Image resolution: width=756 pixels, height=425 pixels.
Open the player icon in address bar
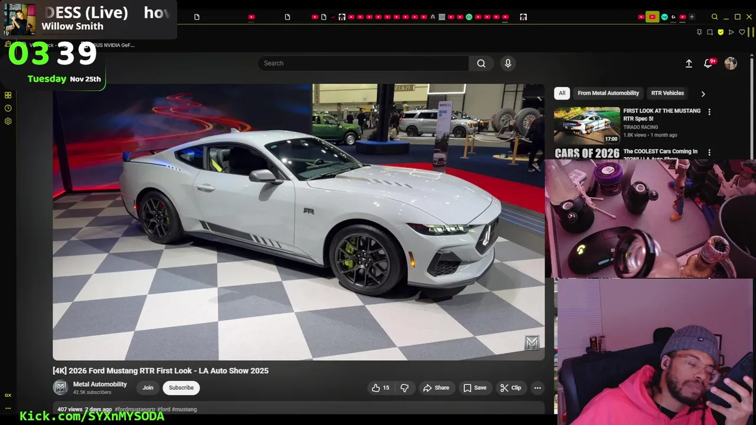(x=731, y=32)
